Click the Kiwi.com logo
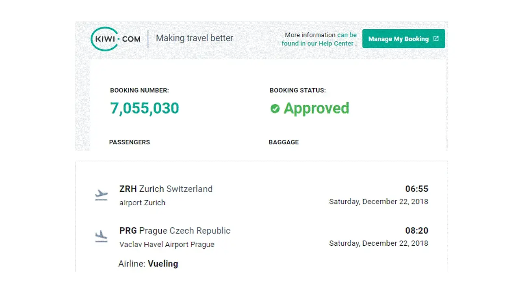The image size is (520, 292). tap(115, 39)
